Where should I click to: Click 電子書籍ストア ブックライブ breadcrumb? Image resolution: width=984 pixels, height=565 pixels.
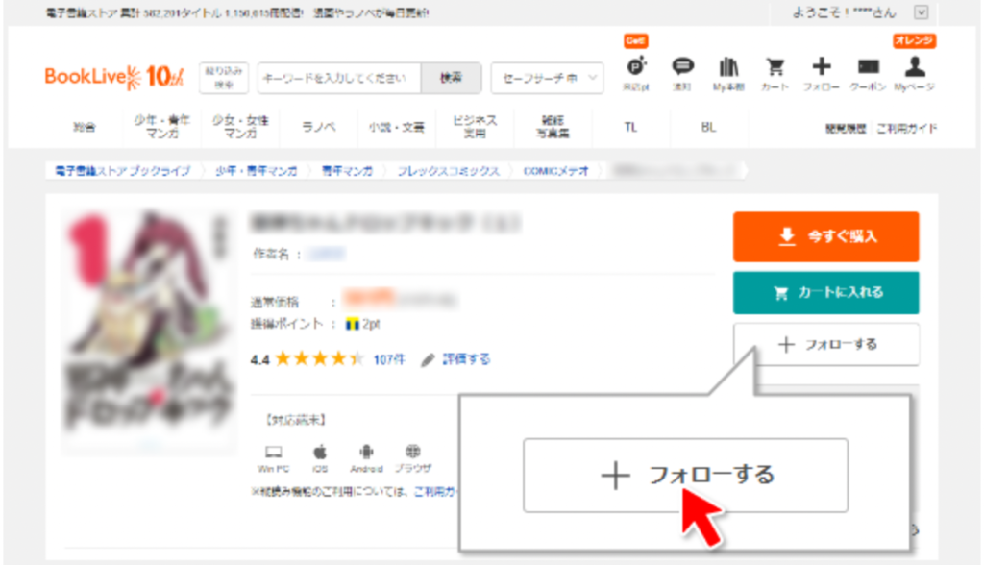(x=122, y=171)
